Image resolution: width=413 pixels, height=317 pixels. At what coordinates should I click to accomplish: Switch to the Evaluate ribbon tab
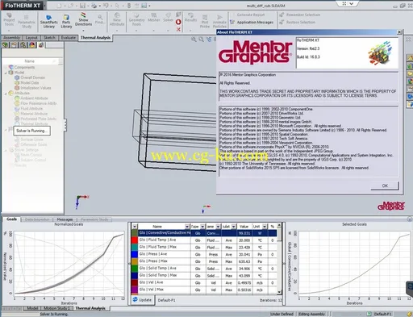click(69, 38)
